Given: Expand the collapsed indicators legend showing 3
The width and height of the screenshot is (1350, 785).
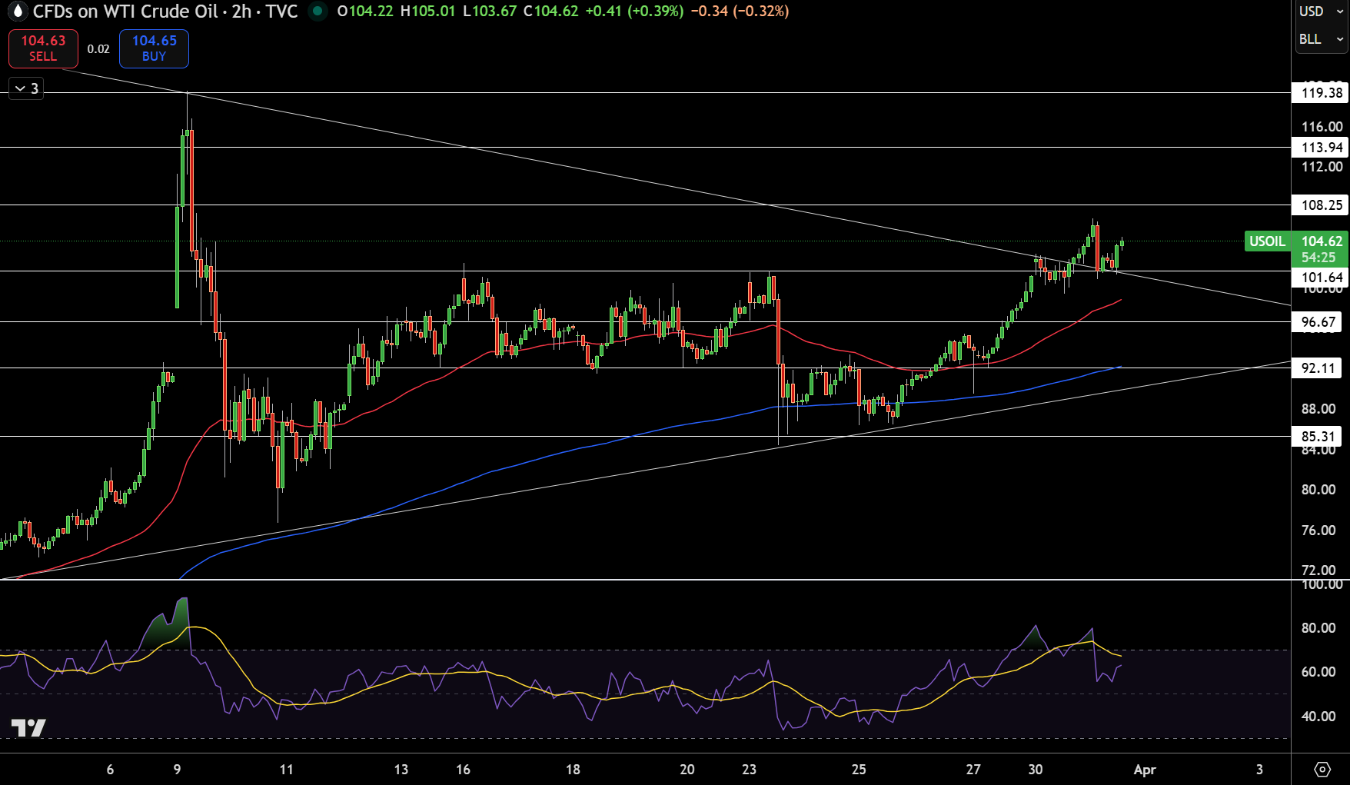Looking at the screenshot, I should click(26, 88).
